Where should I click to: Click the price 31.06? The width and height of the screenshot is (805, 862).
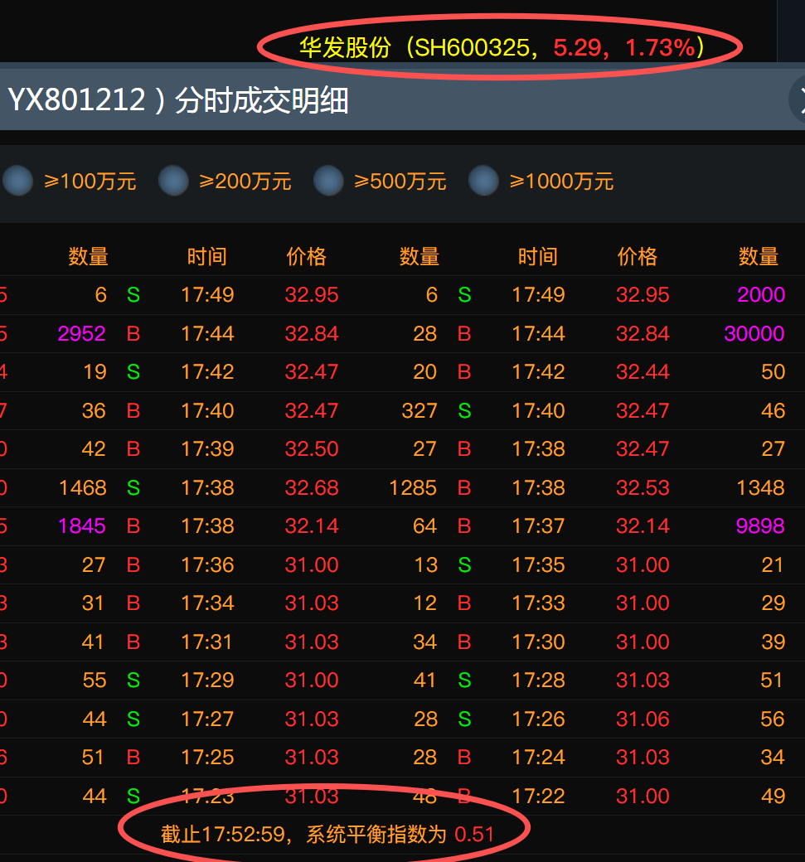pos(643,719)
